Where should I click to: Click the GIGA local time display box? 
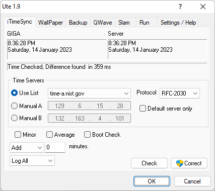pos(57,49)
